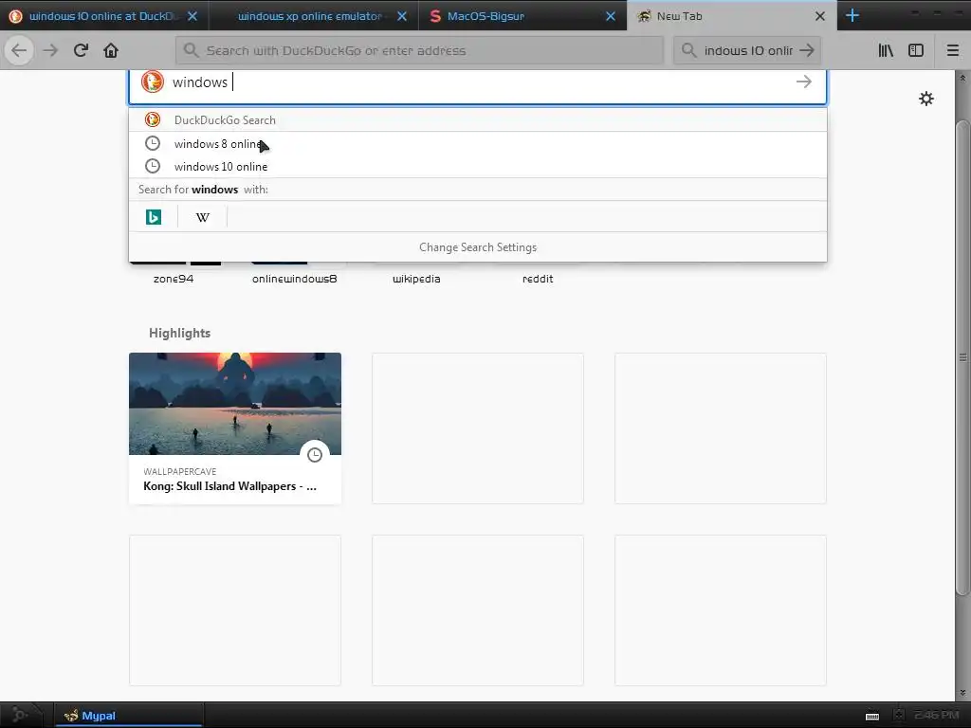Image resolution: width=971 pixels, height=728 pixels.
Task: Click the address bar field
Action: (419, 50)
